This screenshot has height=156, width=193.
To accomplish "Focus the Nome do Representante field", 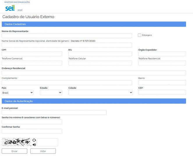I will click(x=67, y=36).
